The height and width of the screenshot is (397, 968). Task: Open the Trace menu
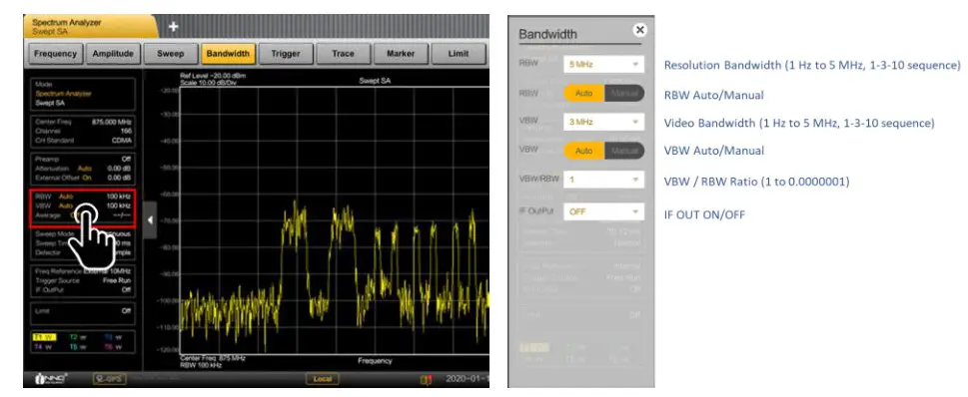pyautogui.click(x=343, y=54)
